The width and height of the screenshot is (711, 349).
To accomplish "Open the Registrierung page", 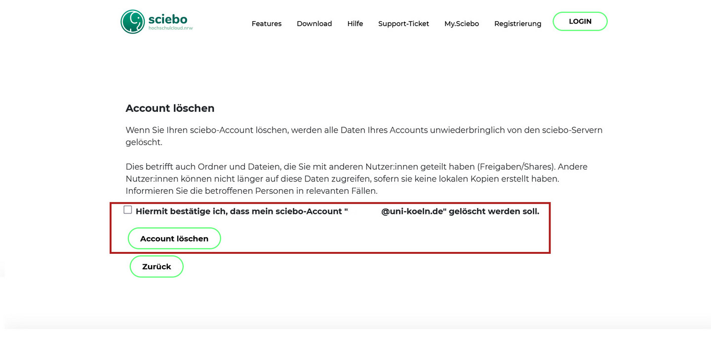I will [517, 24].
